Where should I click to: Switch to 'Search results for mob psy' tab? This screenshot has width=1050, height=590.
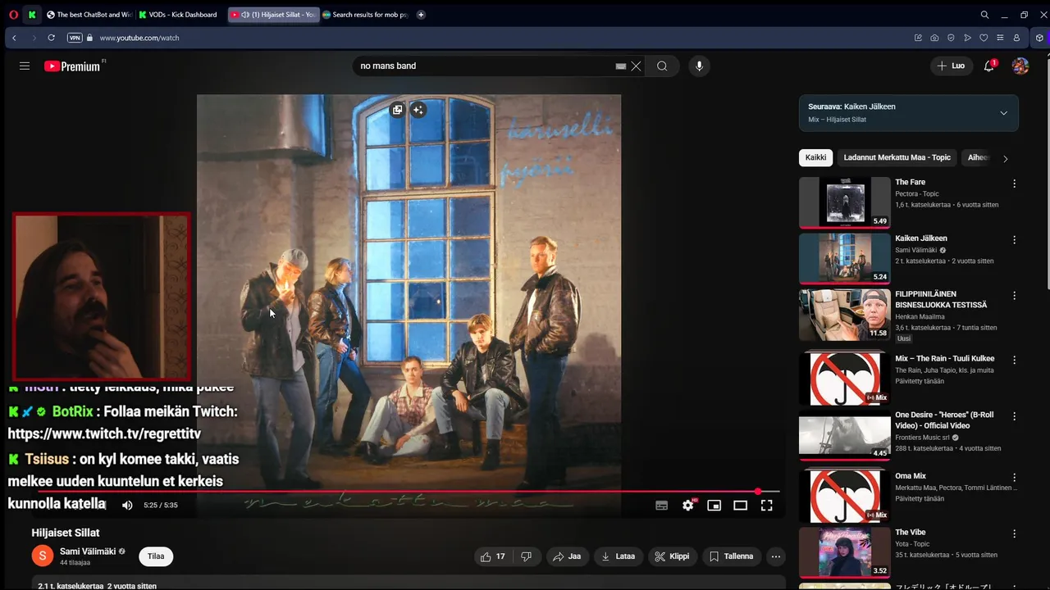pyautogui.click(x=365, y=15)
